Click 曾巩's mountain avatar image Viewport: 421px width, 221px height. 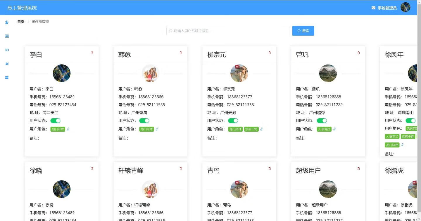[x=328, y=73]
